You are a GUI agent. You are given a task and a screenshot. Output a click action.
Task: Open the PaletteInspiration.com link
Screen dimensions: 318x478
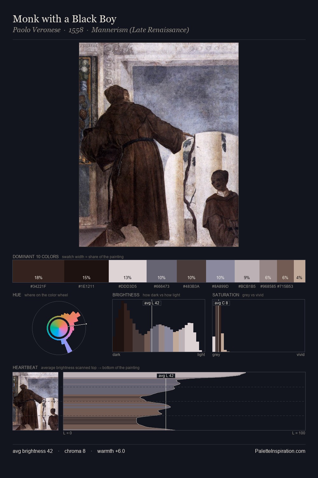click(x=280, y=451)
